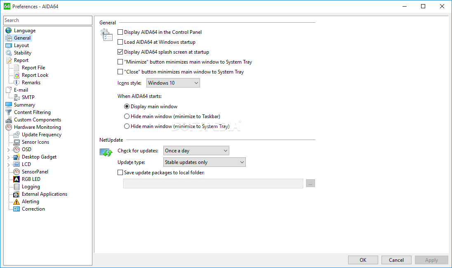
Task: Click the E-mail page icon
Action: pyautogui.click(x=9, y=90)
